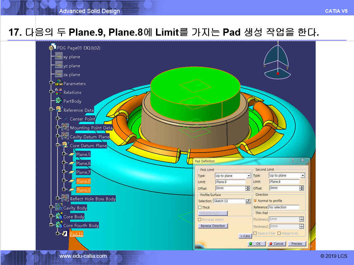
Task: Click the First Limit Offset stepper arrows
Action: pyautogui.click(x=248, y=188)
